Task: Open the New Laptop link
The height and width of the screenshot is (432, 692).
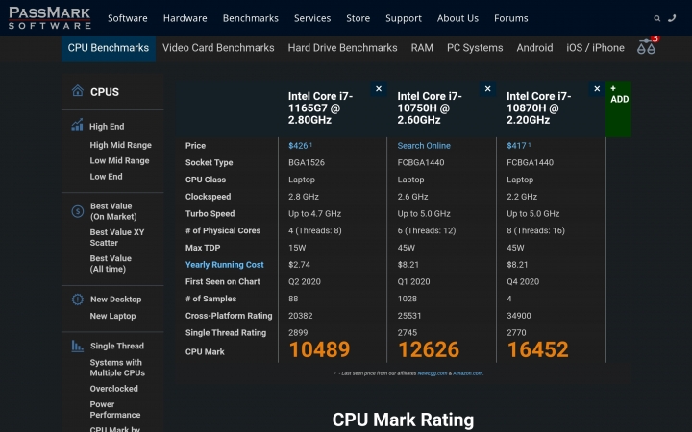Action: tap(112, 316)
